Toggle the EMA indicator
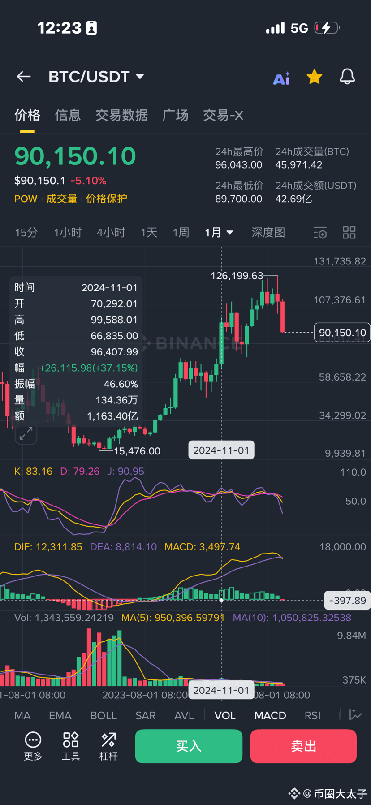 60,715
